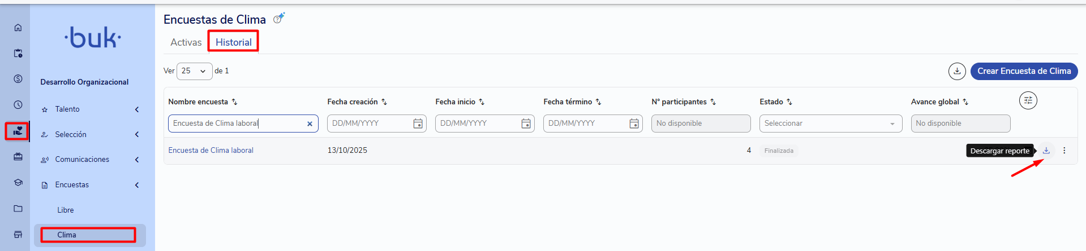1086x251 pixels.
Task: Click the home icon in left sidebar
Action: 18,27
